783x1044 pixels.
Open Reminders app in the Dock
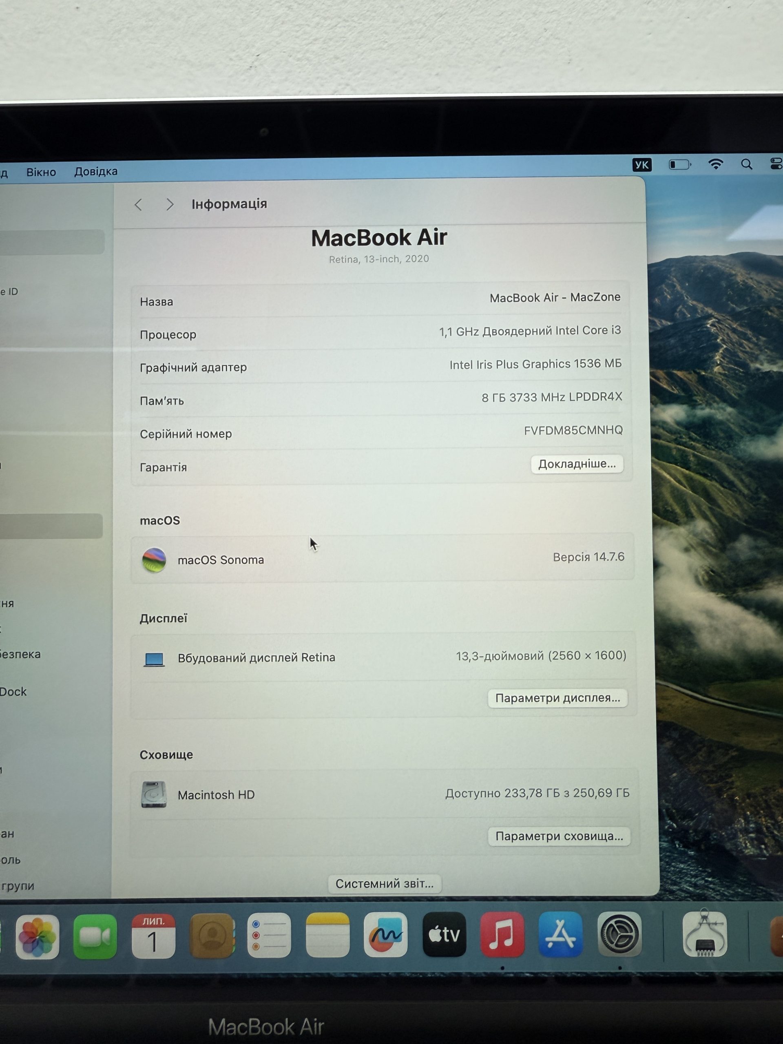[x=269, y=935]
